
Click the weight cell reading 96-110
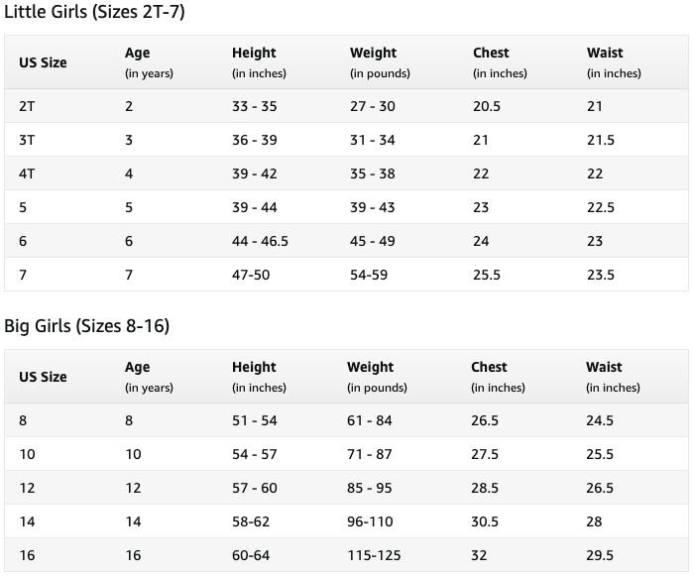point(370,521)
